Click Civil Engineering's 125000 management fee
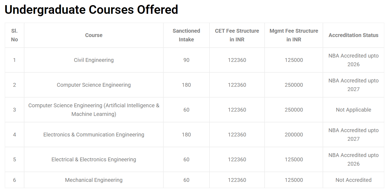Screen dimensions: 391x194 point(294,60)
